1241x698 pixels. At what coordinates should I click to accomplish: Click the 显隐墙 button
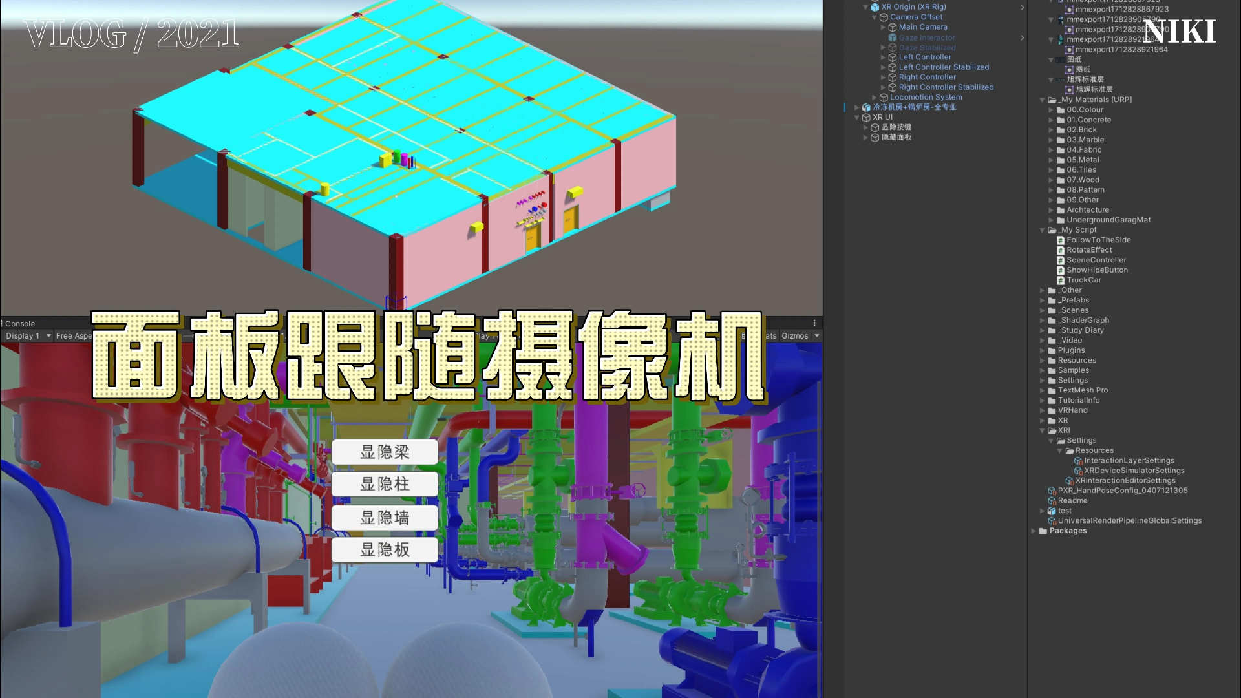(x=385, y=518)
